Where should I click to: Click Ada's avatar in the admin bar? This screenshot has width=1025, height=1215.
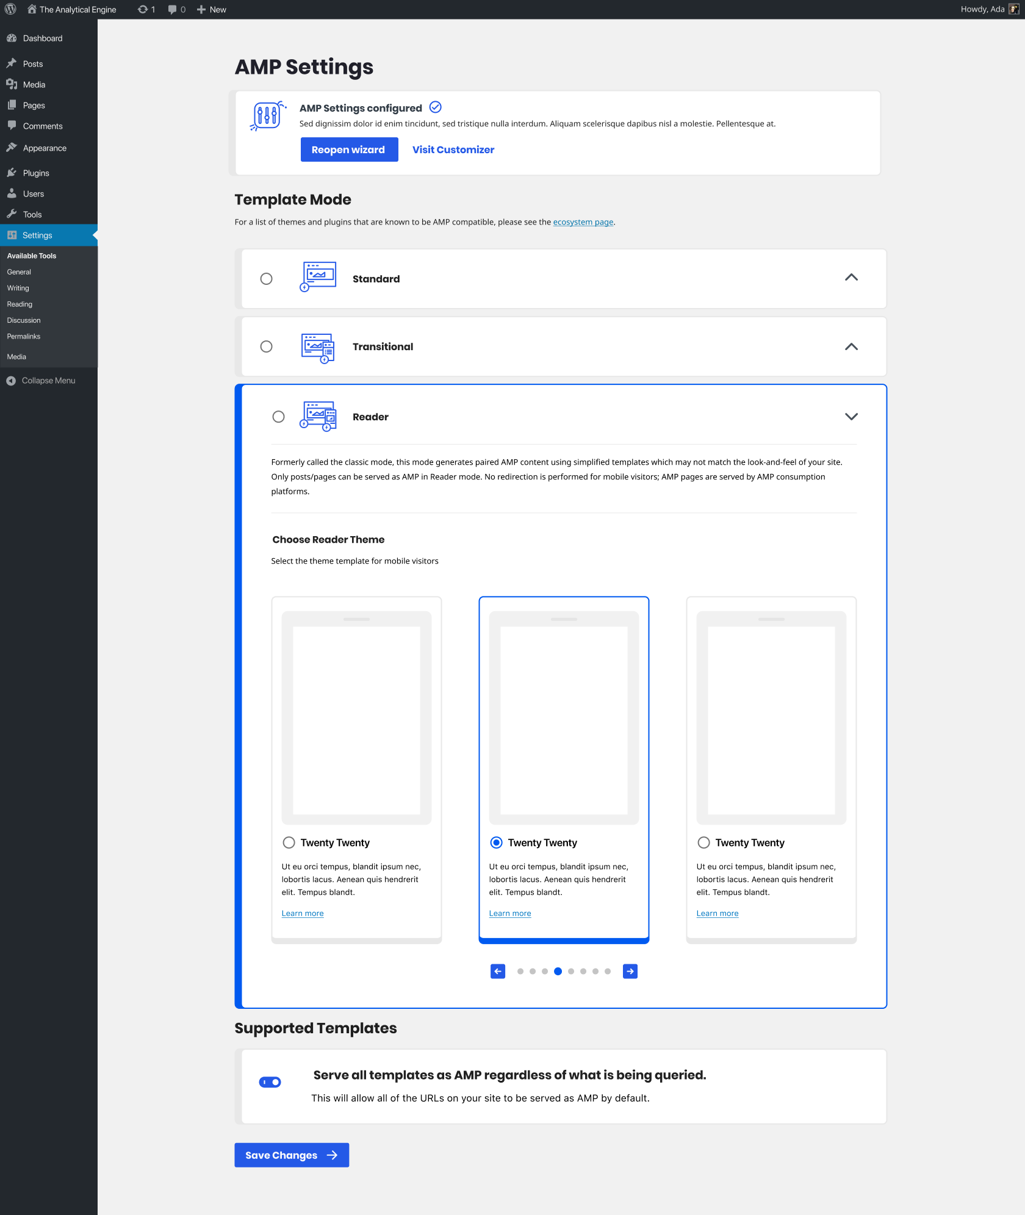[1014, 9]
